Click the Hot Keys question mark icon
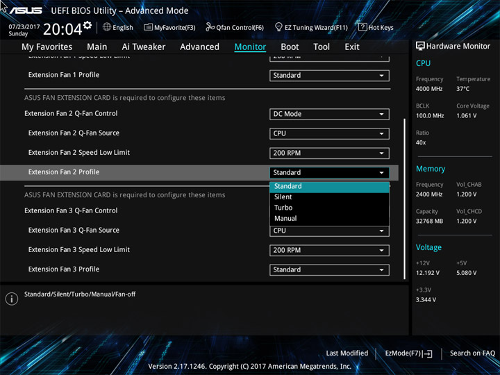The height and width of the screenshot is (375, 500). [362, 27]
